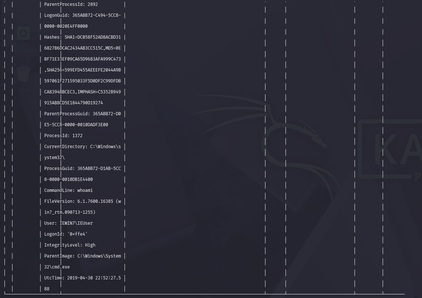Click 'ParentProcessGuid: 365ABB72-D0' line
Screen dimensions: 422x298
click(x=83, y=114)
